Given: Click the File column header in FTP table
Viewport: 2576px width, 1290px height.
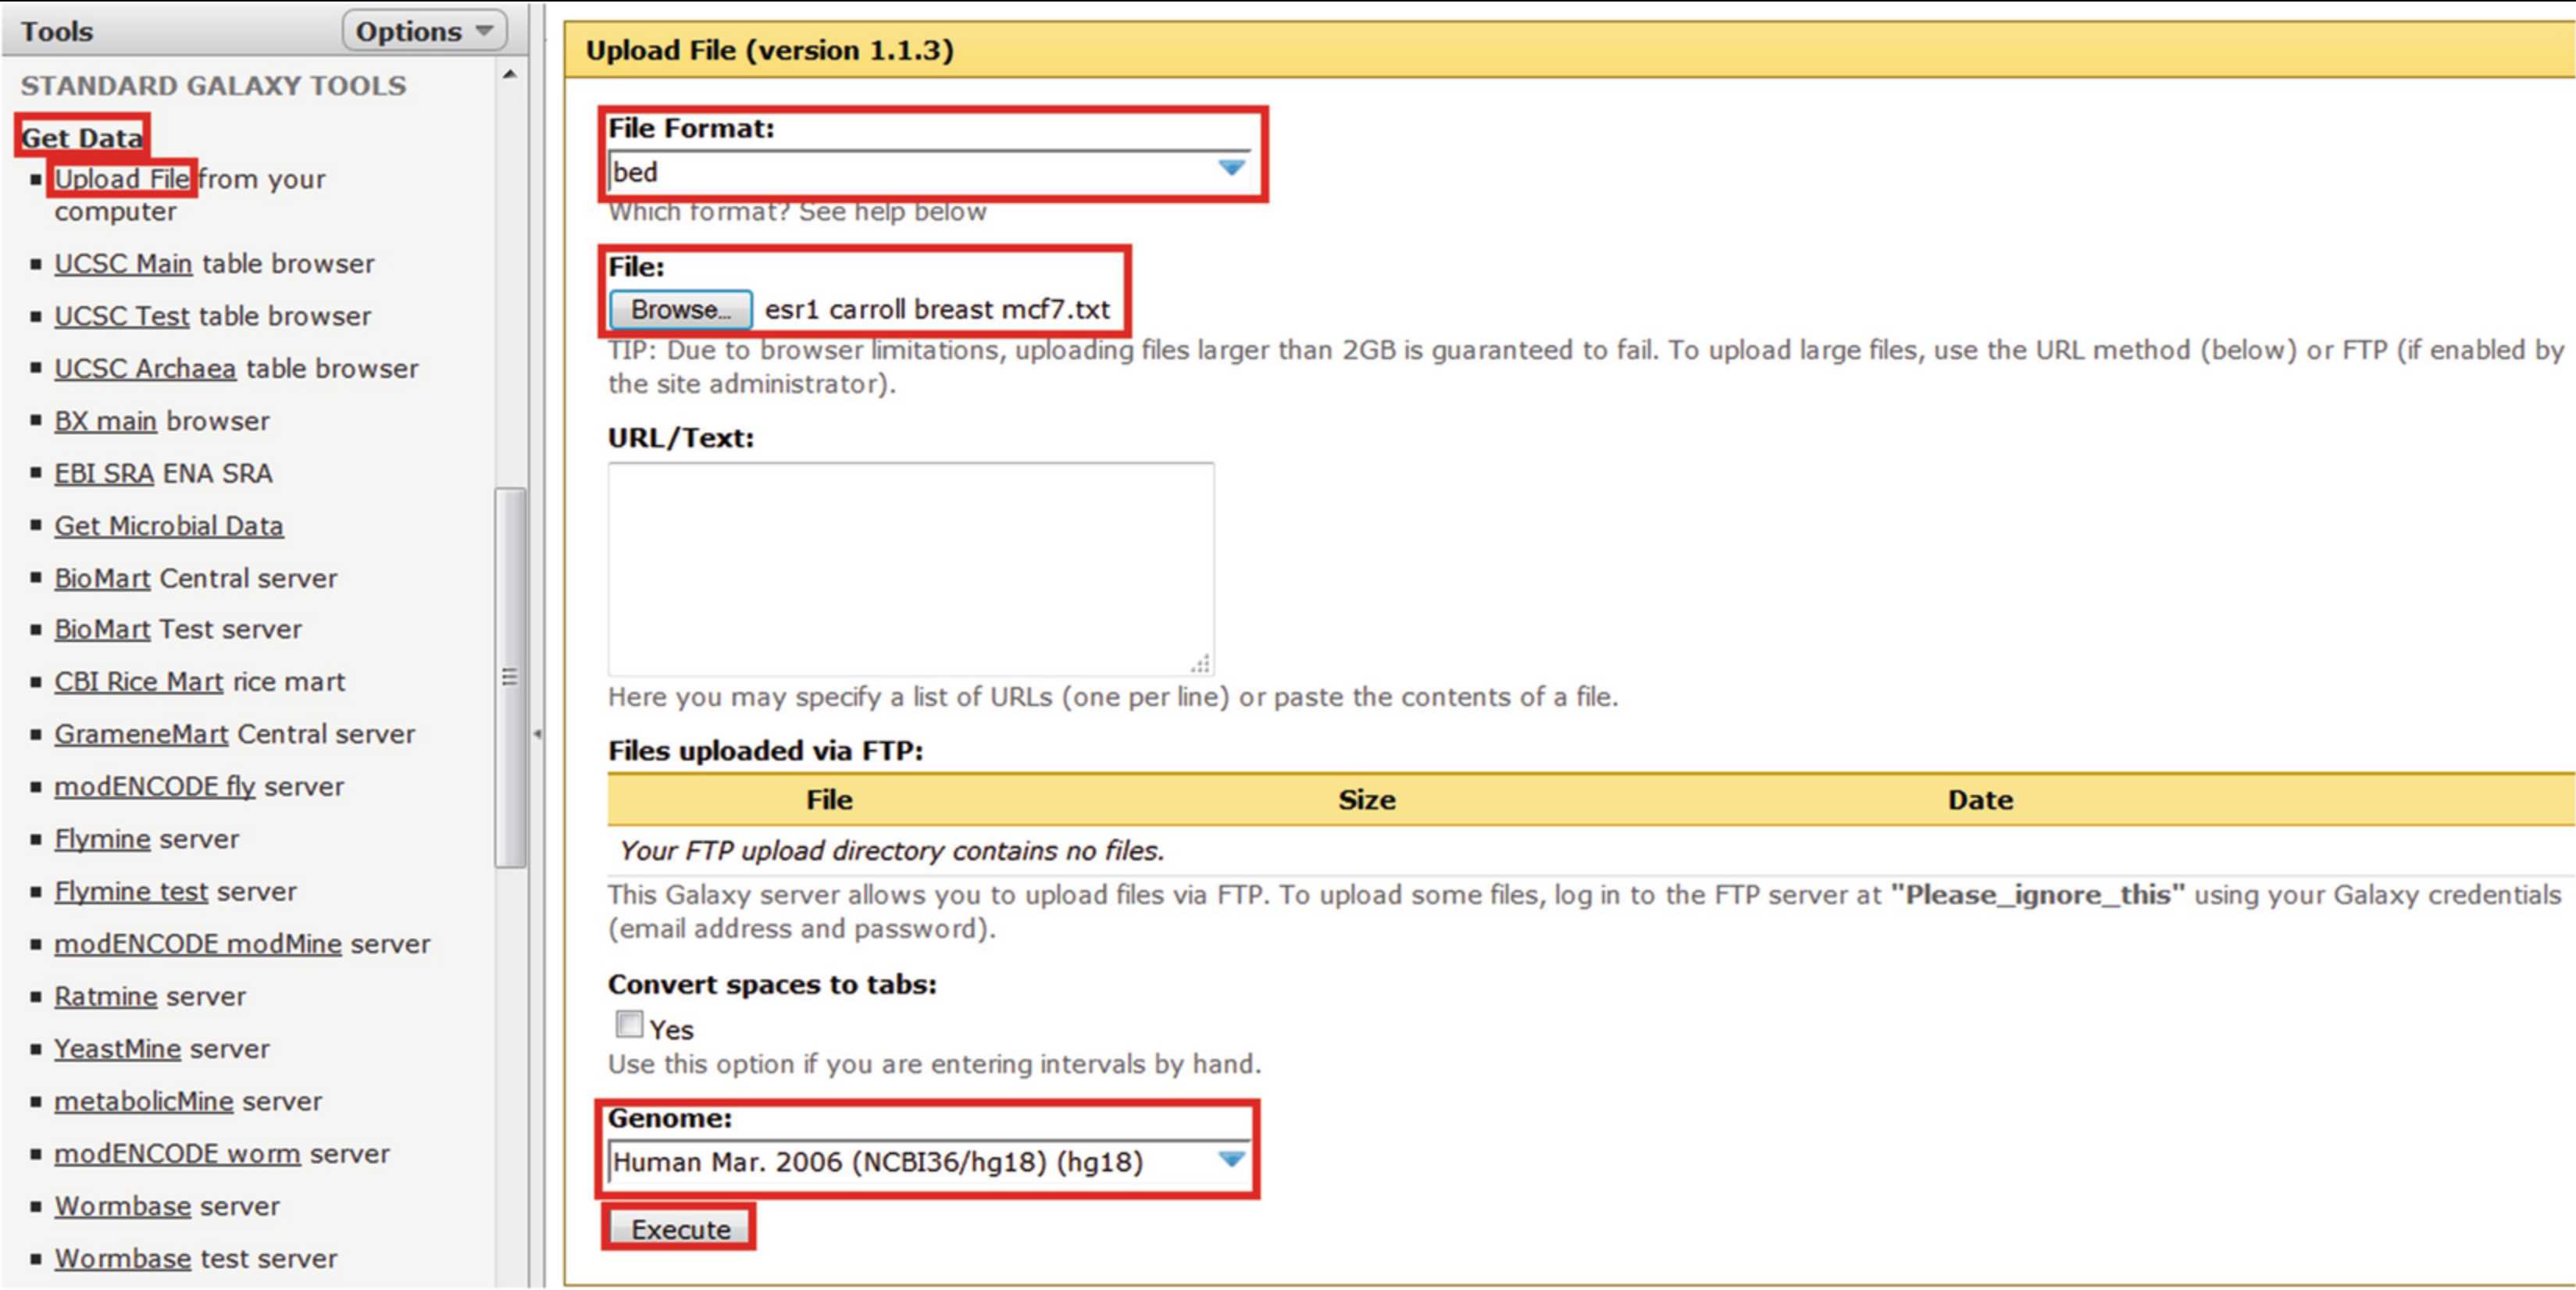Looking at the screenshot, I should point(829,800).
